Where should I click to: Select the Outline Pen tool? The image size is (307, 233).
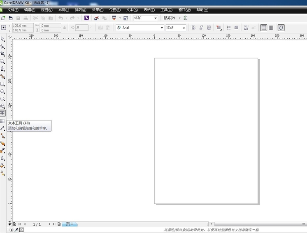[3, 158]
